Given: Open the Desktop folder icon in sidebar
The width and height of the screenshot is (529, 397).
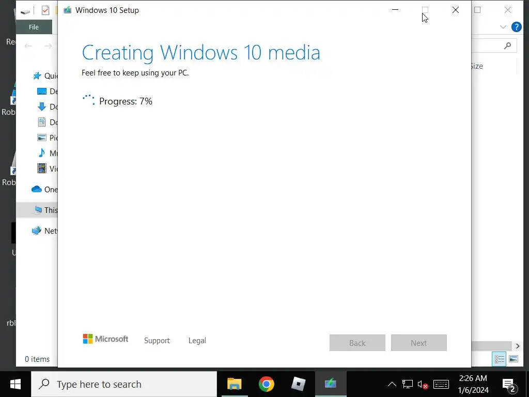Looking at the screenshot, I should click(42, 91).
